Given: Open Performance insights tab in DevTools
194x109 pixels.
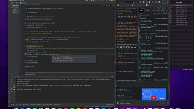Looking at the screenshot, I should click(131, 8).
